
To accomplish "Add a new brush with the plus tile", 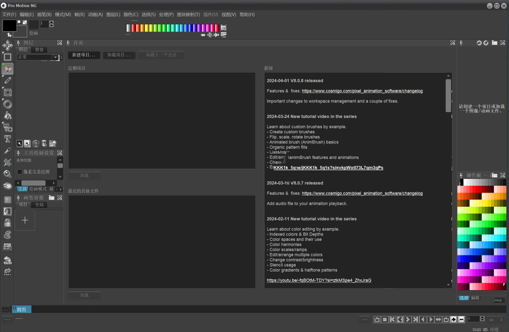I will pos(25,220).
